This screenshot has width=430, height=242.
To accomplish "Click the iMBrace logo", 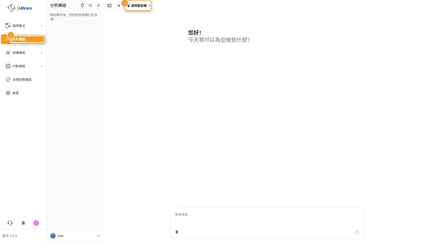I will (20, 8).
